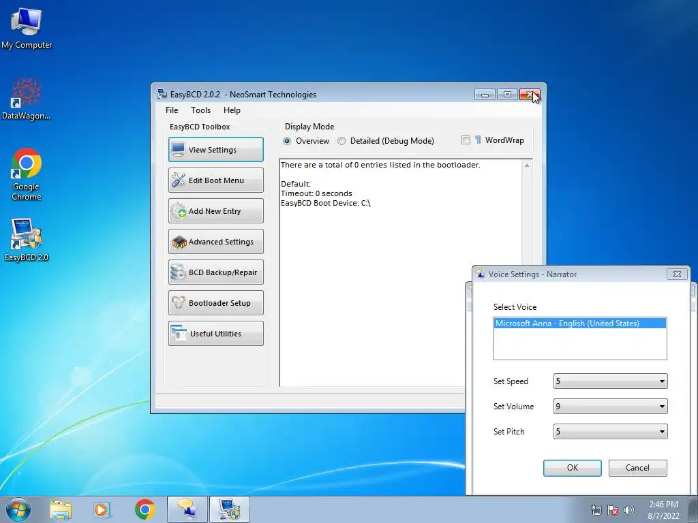Open My Computer desktop icon
Viewport: 698px width, 523px height.
coord(27,29)
